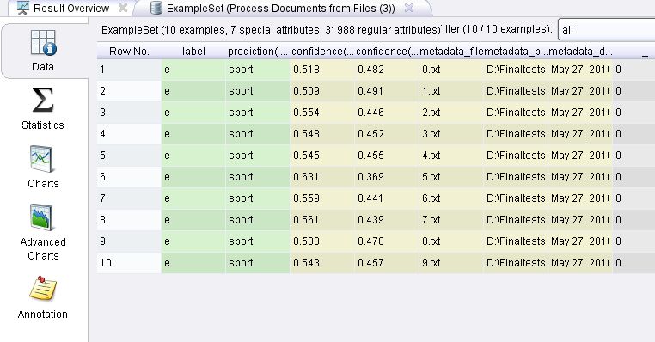Switch to the Result Overview tab

click(71, 8)
